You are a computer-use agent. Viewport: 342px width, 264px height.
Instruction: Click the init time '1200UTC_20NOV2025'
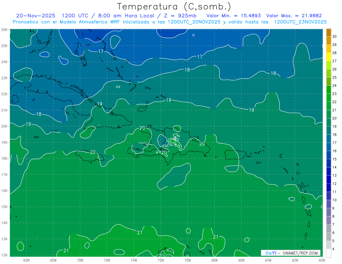pyautogui.click(x=194, y=22)
